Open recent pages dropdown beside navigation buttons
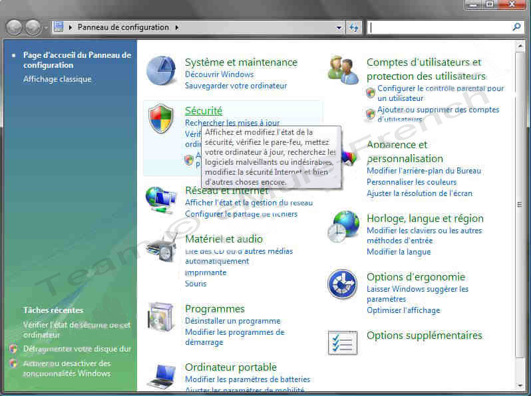 (x=46, y=28)
